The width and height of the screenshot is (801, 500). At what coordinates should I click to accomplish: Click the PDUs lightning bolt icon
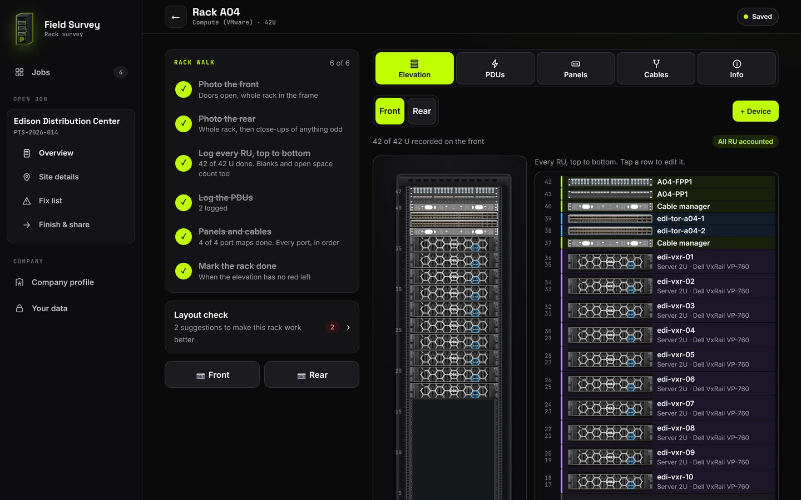(x=495, y=64)
